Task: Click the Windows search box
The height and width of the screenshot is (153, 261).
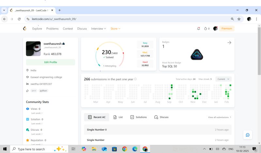Action: pyautogui.click(x=39, y=149)
